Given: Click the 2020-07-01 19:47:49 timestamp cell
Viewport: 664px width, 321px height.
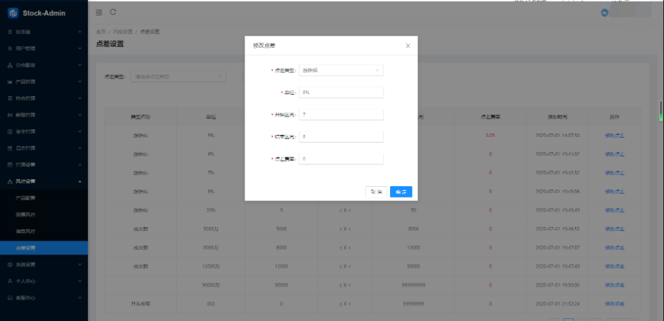Looking at the screenshot, I should click(557, 266).
